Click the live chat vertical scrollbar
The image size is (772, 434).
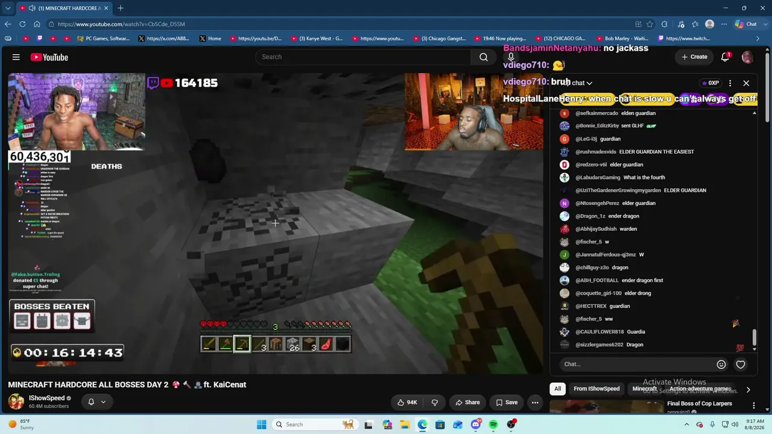[x=755, y=338]
